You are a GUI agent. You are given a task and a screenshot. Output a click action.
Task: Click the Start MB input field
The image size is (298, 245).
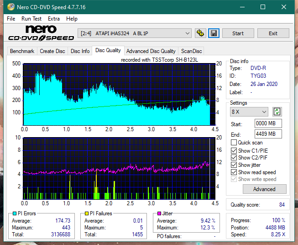click(x=268, y=123)
